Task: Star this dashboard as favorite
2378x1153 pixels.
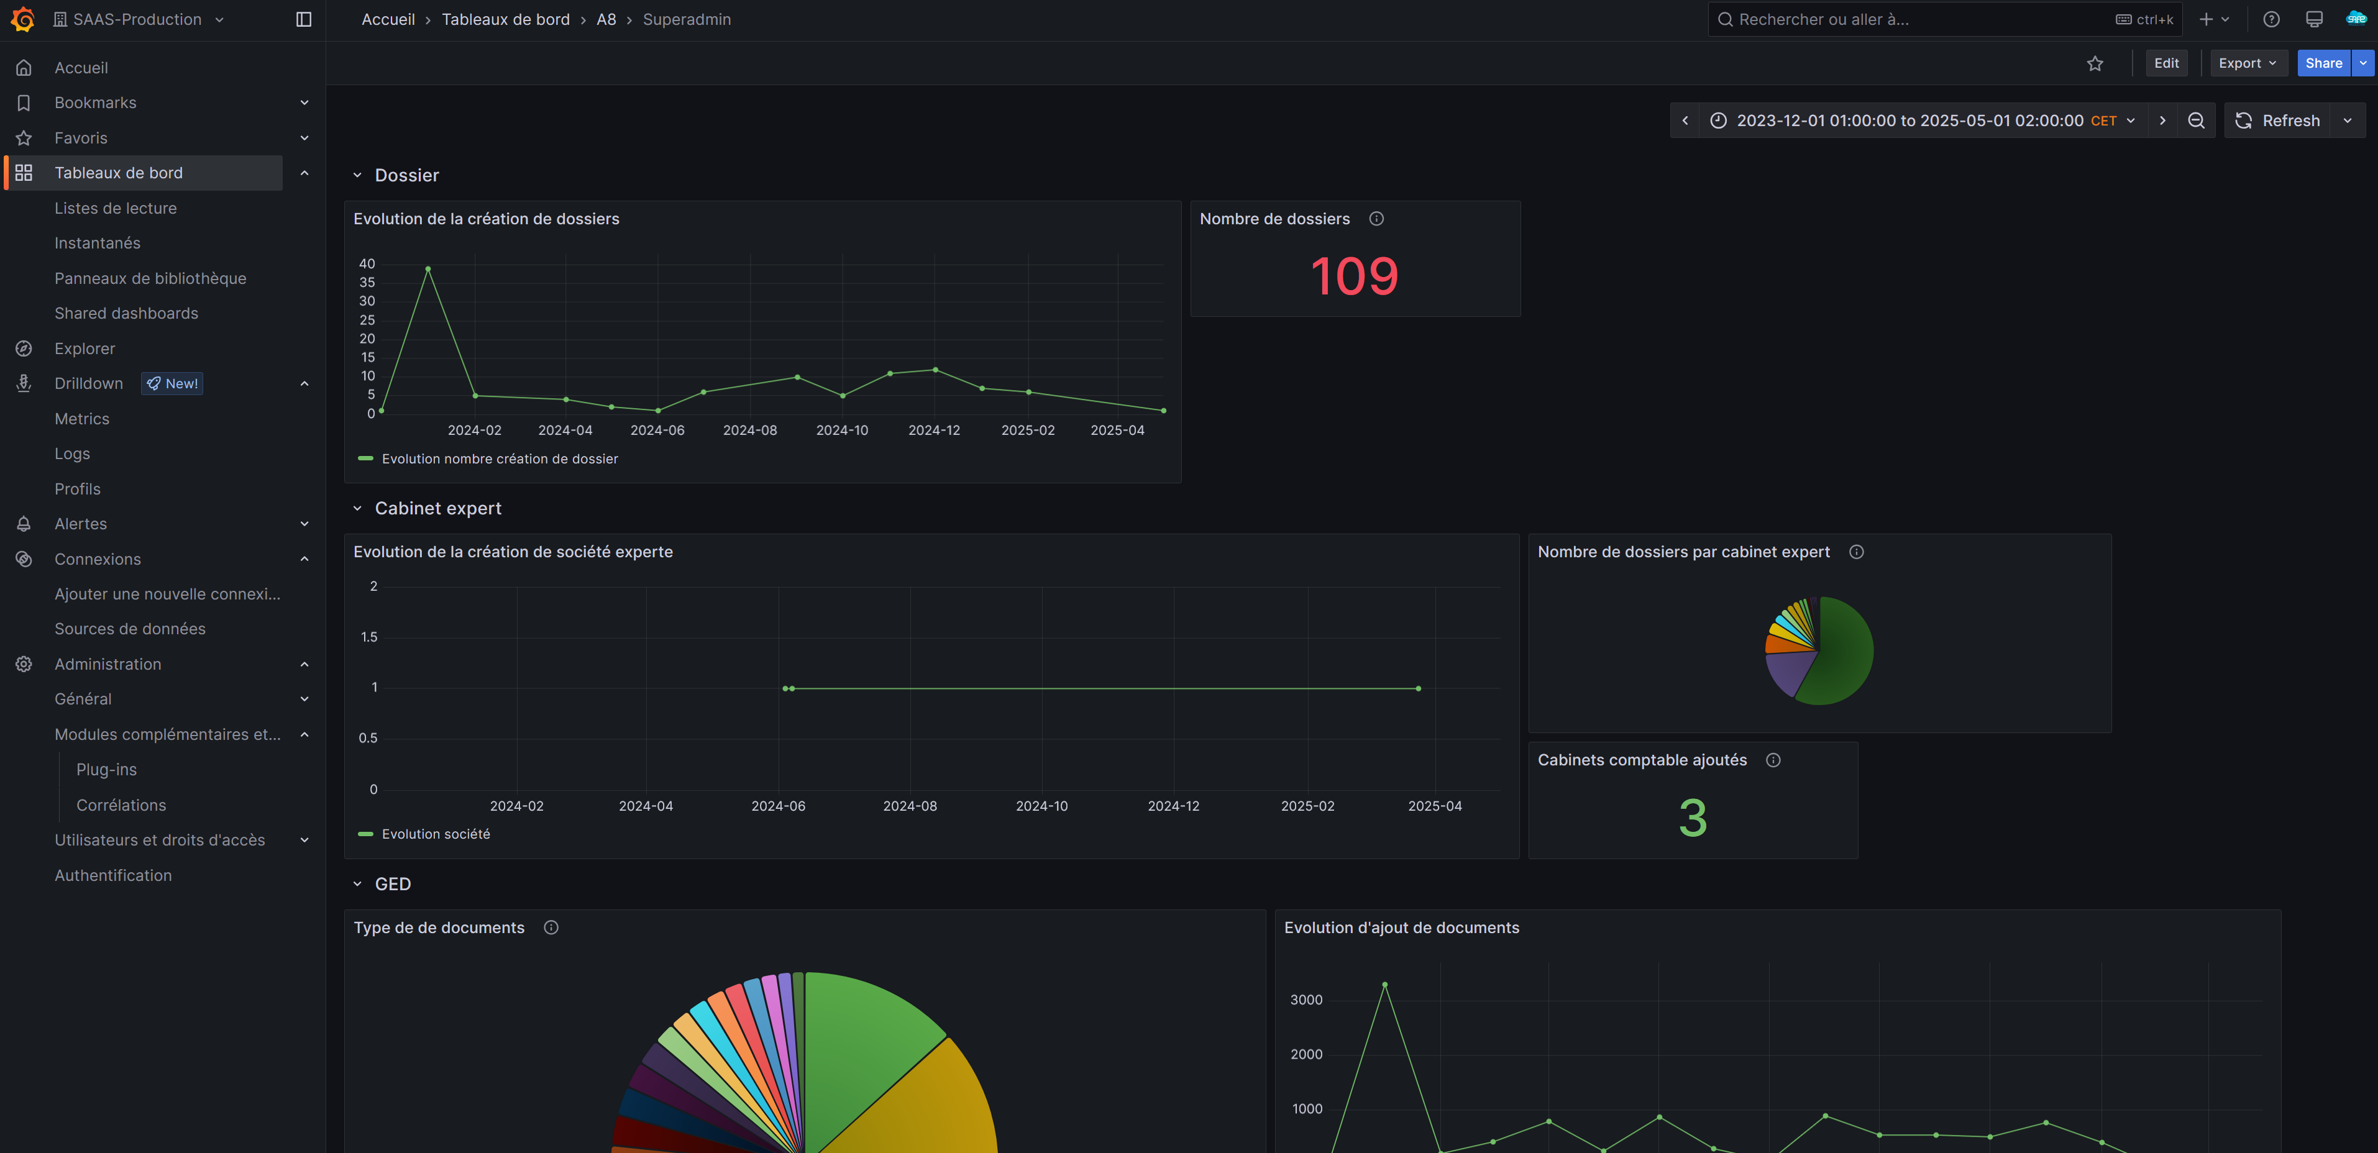Action: point(2095,64)
